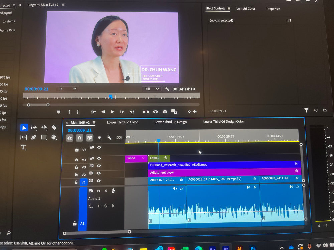Toggle Linked Selection in the timeline
334x250 pixels.
pos(90,138)
